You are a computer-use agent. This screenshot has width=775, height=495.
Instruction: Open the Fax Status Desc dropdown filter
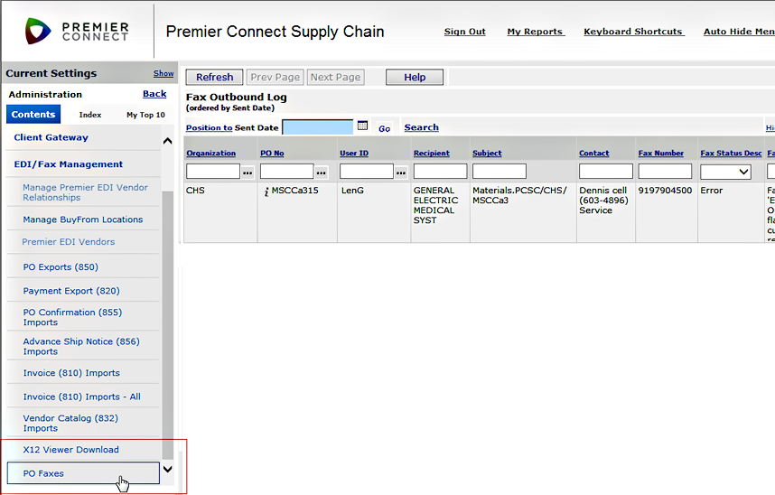(x=725, y=172)
